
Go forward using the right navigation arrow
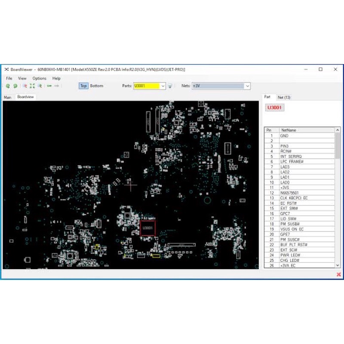[56, 86]
